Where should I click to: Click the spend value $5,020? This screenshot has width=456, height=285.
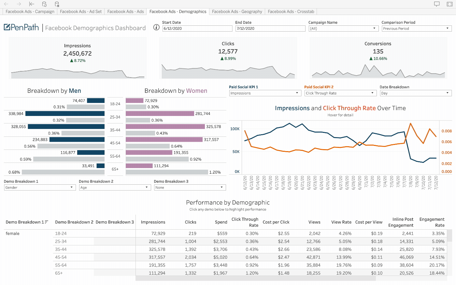pyautogui.click(x=221, y=257)
